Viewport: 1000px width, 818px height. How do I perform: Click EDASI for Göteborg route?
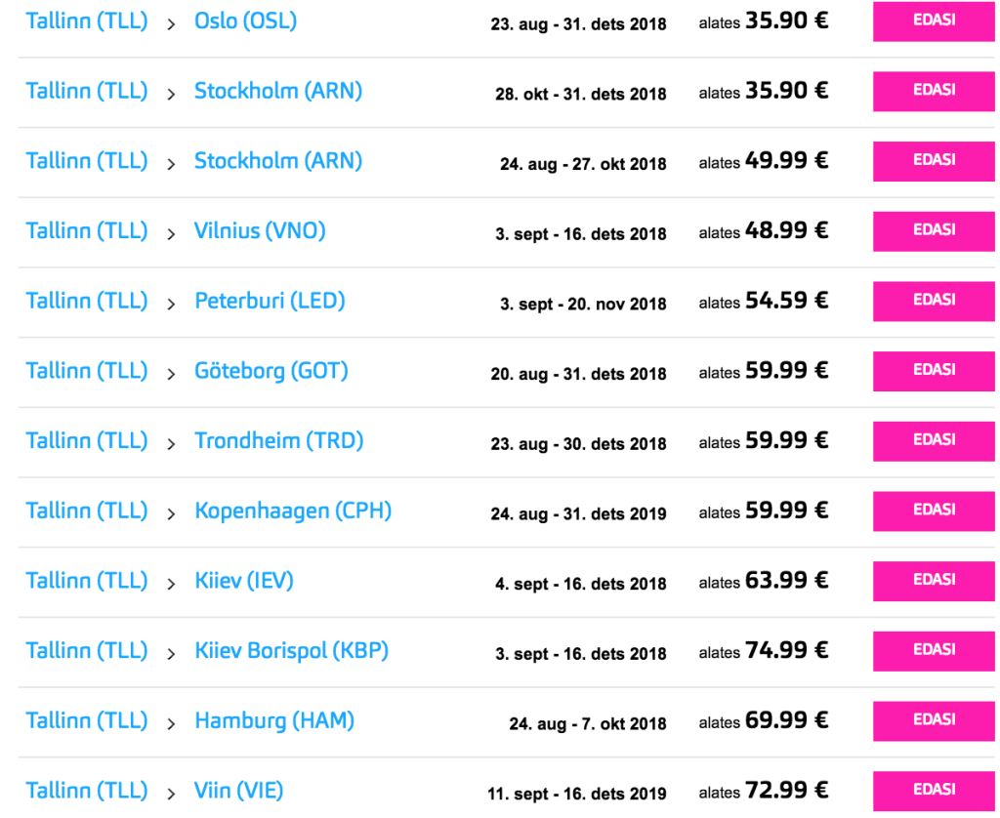pos(933,371)
